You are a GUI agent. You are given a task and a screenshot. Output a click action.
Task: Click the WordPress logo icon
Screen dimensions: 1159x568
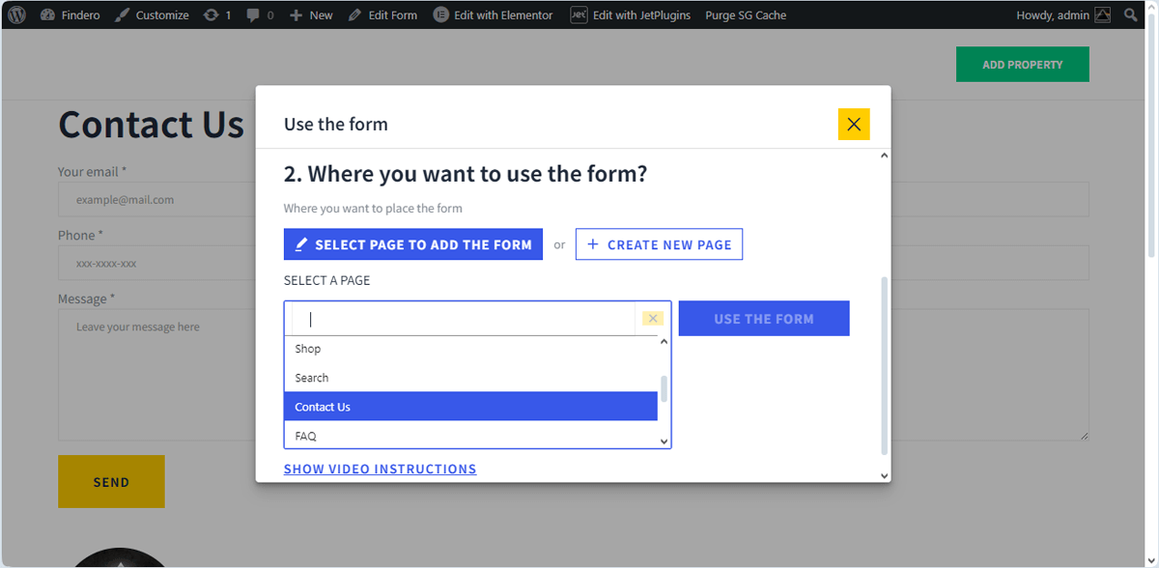(17, 15)
